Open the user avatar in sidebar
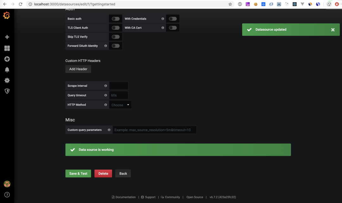The width and height of the screenshot is (342, 203). (7, 184)
